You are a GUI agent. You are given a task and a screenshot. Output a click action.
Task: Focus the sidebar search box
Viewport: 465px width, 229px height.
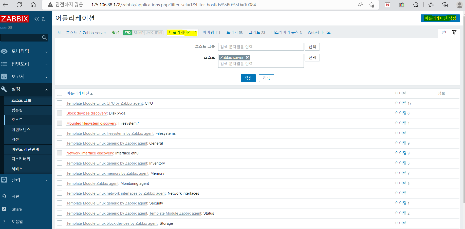(24, 38)
